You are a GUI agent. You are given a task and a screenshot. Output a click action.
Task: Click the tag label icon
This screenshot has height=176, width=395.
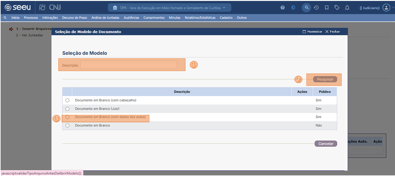click(x=337, y=8)
